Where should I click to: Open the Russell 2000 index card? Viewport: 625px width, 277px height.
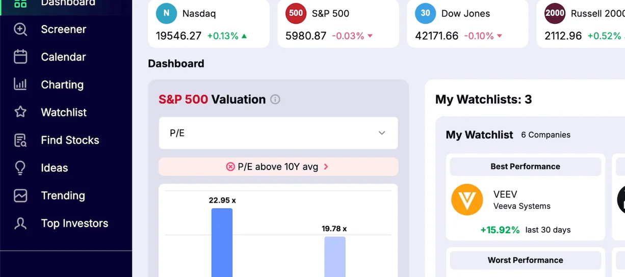(582, 23)
